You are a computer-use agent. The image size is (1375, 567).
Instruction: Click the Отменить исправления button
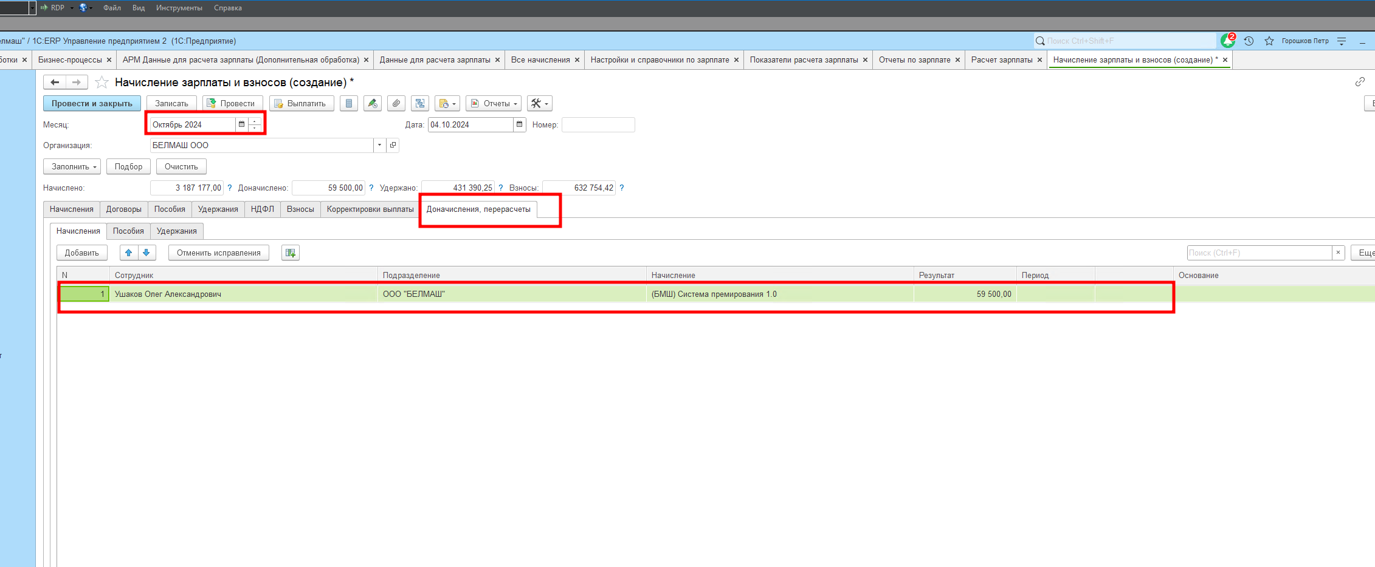pyautogui.click(x=218, y=253)
